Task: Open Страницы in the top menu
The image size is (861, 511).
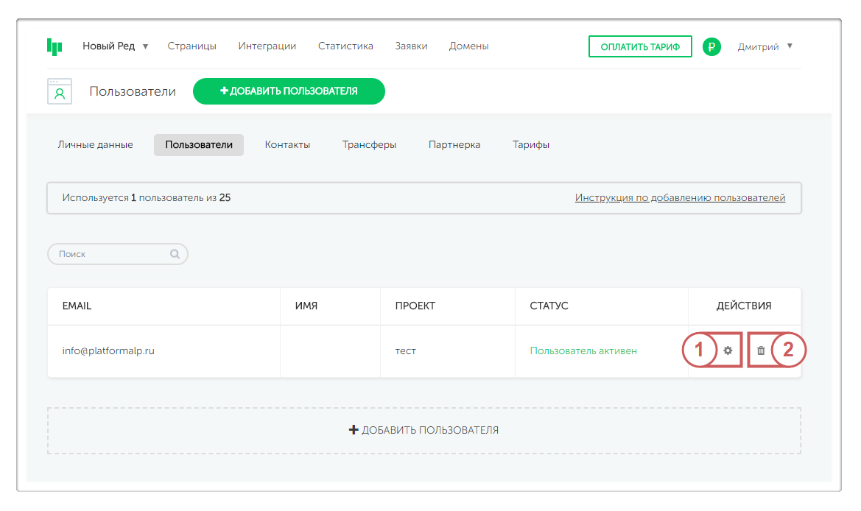Action: [x=192, y=46]
